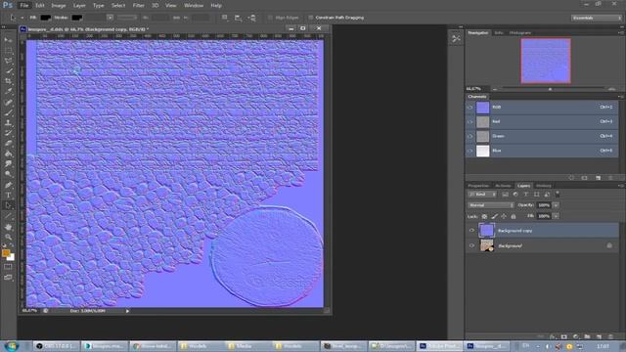This screenshot has height=352, width=626.
Task: Open the File menu
Action: click(24, 6)
